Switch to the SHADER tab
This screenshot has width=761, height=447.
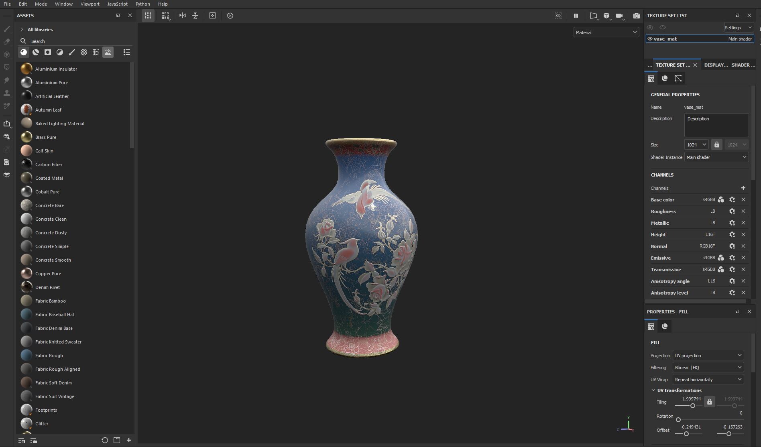click(742, 65)
